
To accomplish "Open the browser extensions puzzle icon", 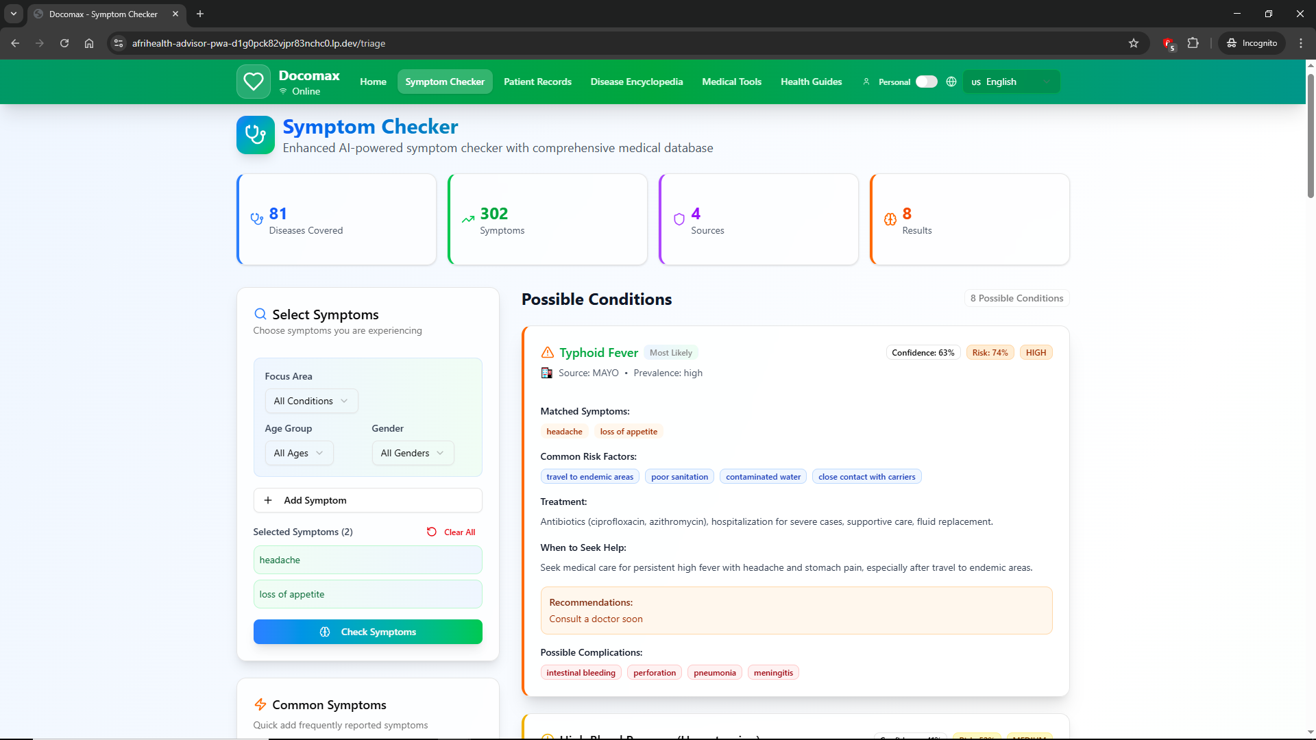I will (1193, 43).
